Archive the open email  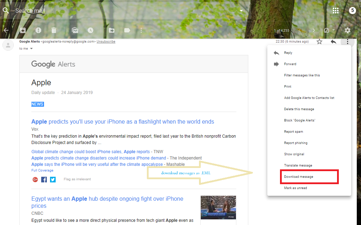point(23,30)
